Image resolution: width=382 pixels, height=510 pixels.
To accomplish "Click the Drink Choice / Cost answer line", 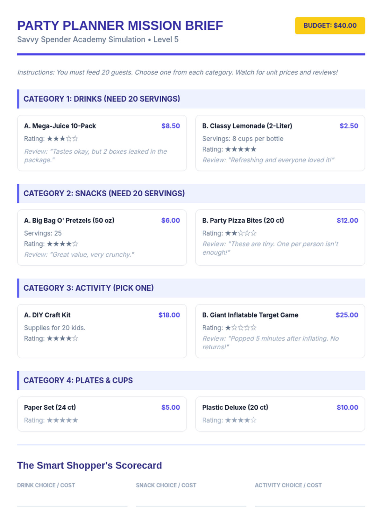I will coord(72,500).
